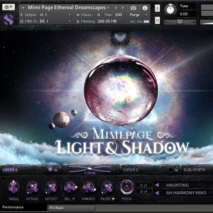Click the 0 st pitch value

coord(143,185)
